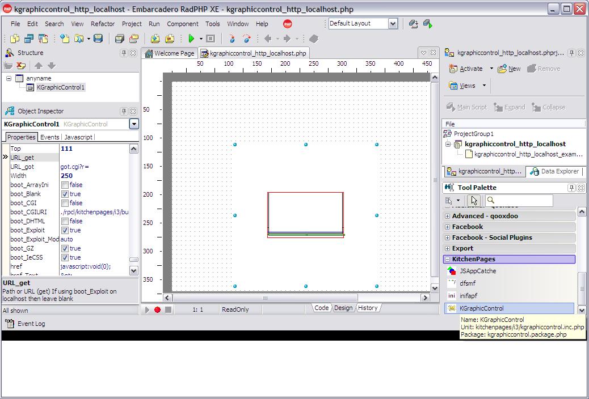Switch to the Welcome Page tab
Viewport: 589px width, 399px height.
point(170,53)
